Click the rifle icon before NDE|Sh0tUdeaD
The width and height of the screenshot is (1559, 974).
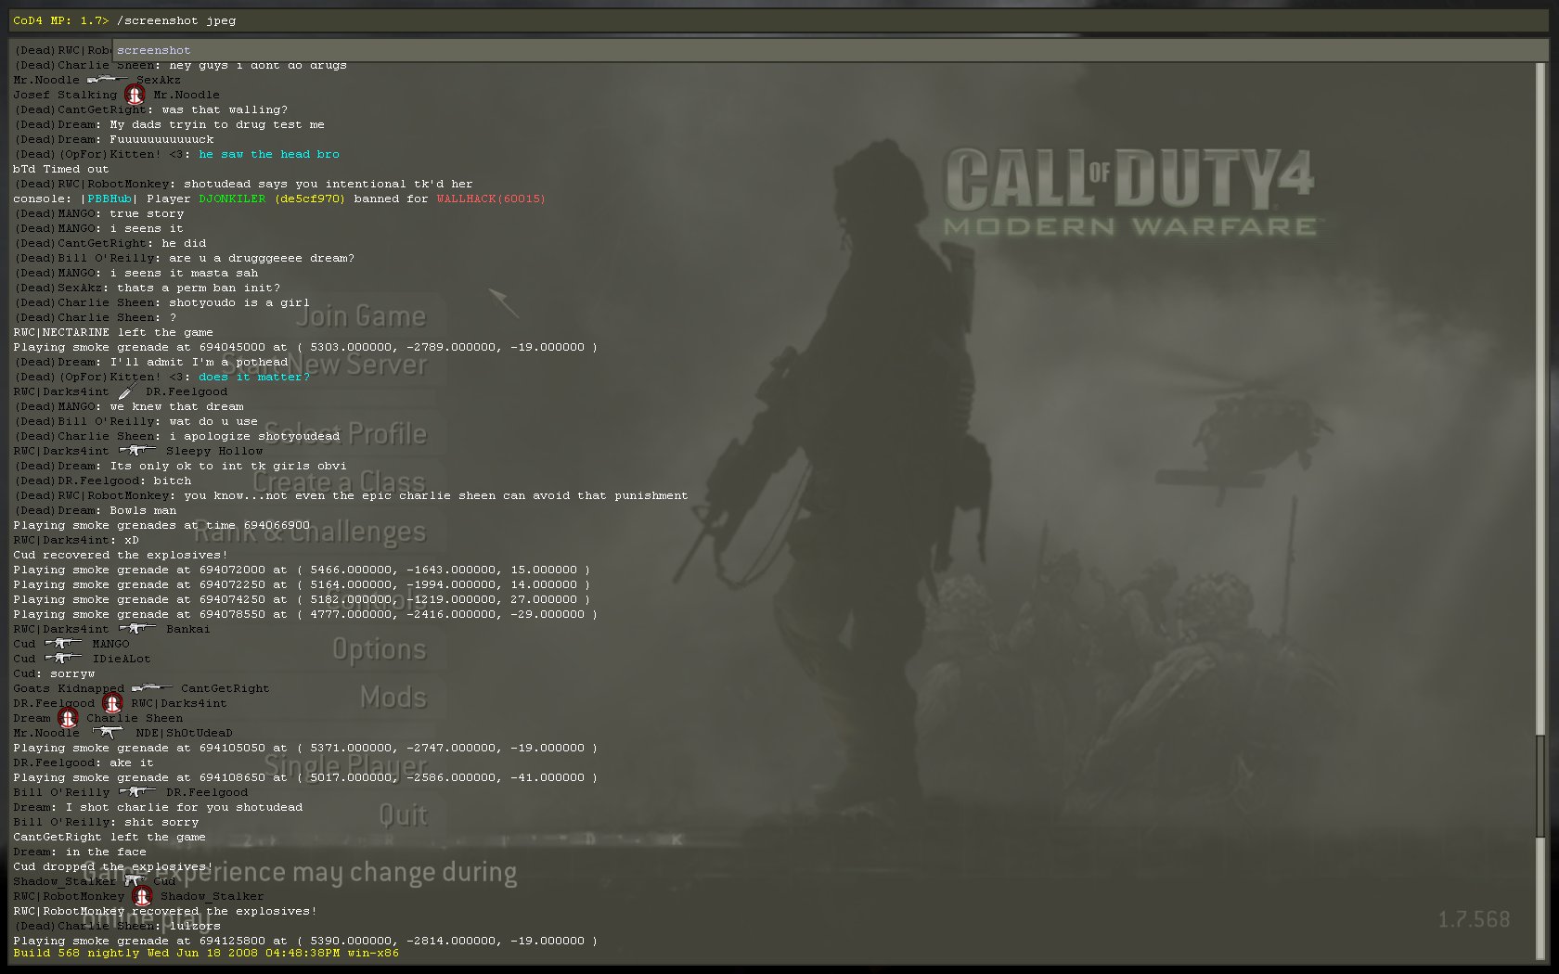(108, 733)
